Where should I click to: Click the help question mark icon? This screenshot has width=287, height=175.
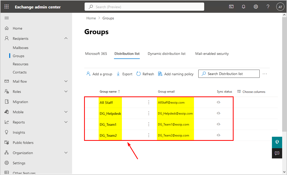pos(268,7)
